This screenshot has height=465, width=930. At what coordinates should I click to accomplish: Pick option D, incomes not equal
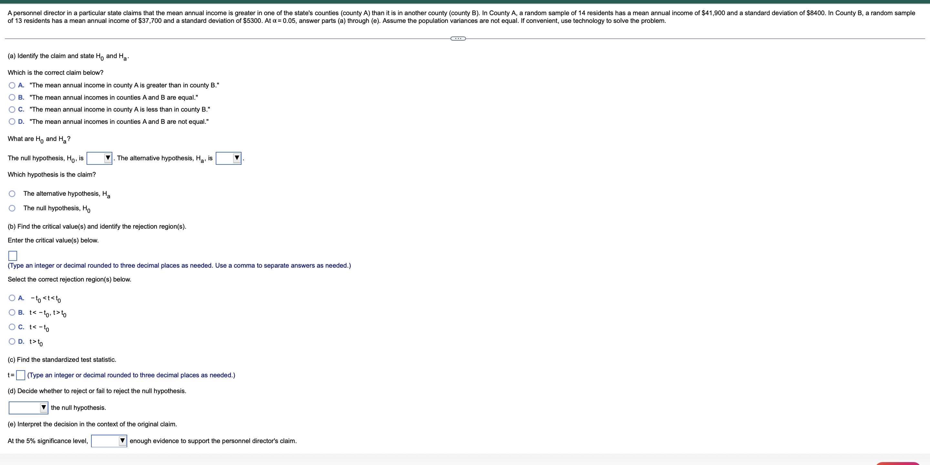[12, 122]
